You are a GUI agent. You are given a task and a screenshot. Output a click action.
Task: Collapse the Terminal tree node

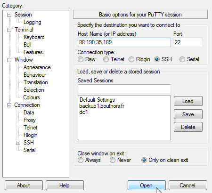tap(9, 30)
